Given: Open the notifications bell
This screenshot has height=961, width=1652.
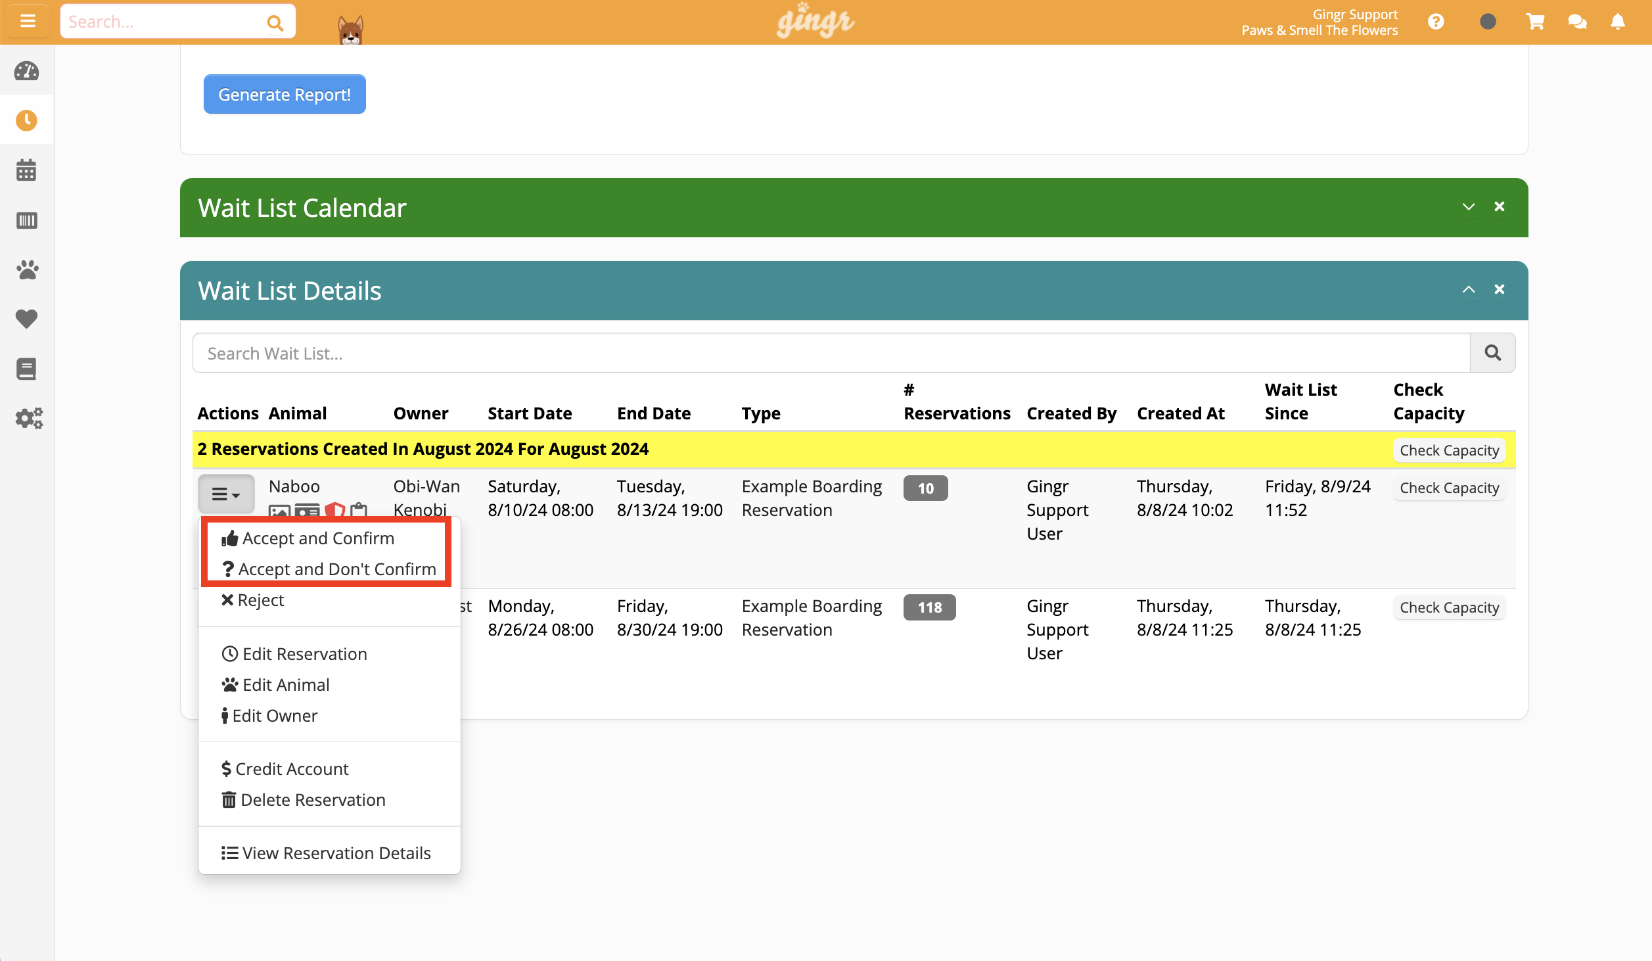Looking at the screenshot, I should pos(1618,22).
